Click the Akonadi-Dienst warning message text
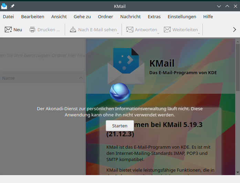The width and height of the screenshot is (240, 183). click(120, 112)
